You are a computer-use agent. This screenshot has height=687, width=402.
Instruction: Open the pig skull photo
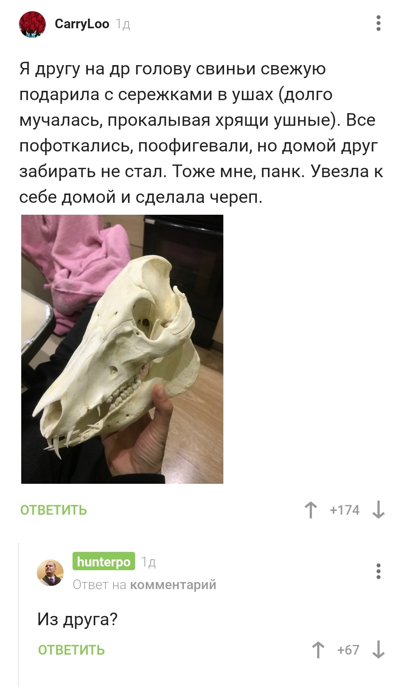coord(122,349)
